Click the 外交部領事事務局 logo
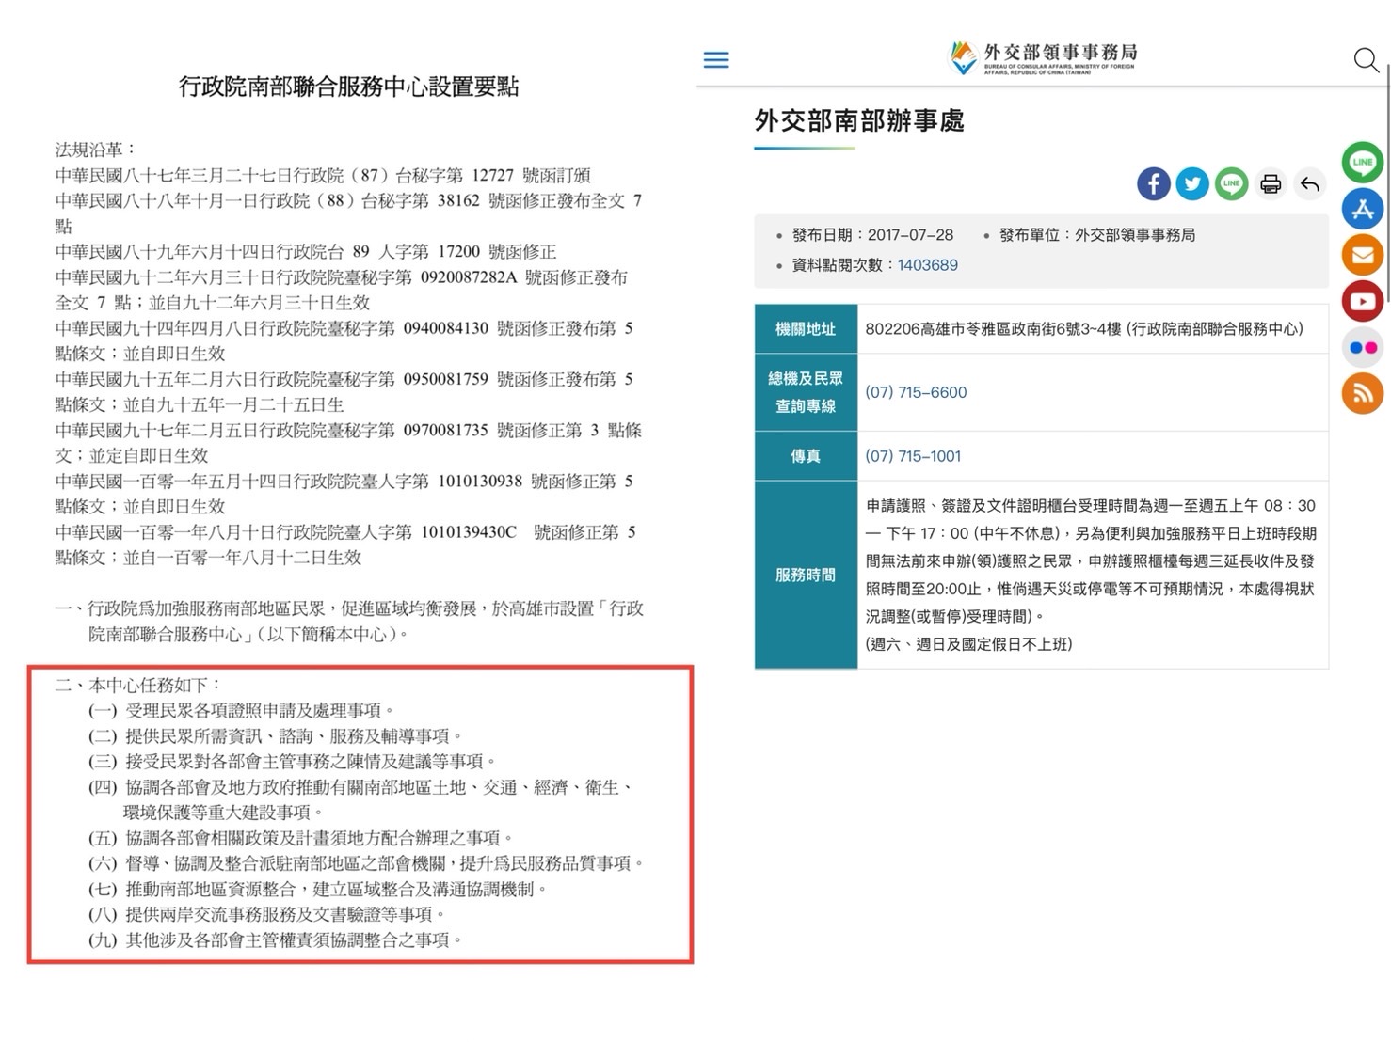 tap(1043, 58)
